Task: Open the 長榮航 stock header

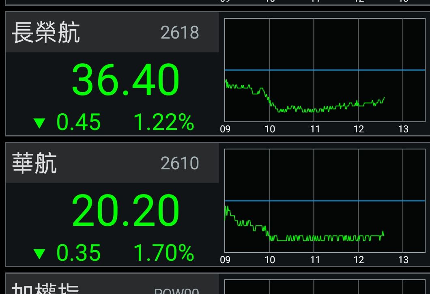Action: tap(112, 32)
